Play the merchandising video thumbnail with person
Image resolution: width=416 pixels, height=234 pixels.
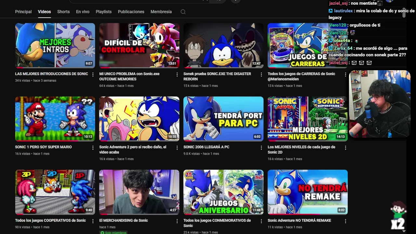[x=139, y=192]
